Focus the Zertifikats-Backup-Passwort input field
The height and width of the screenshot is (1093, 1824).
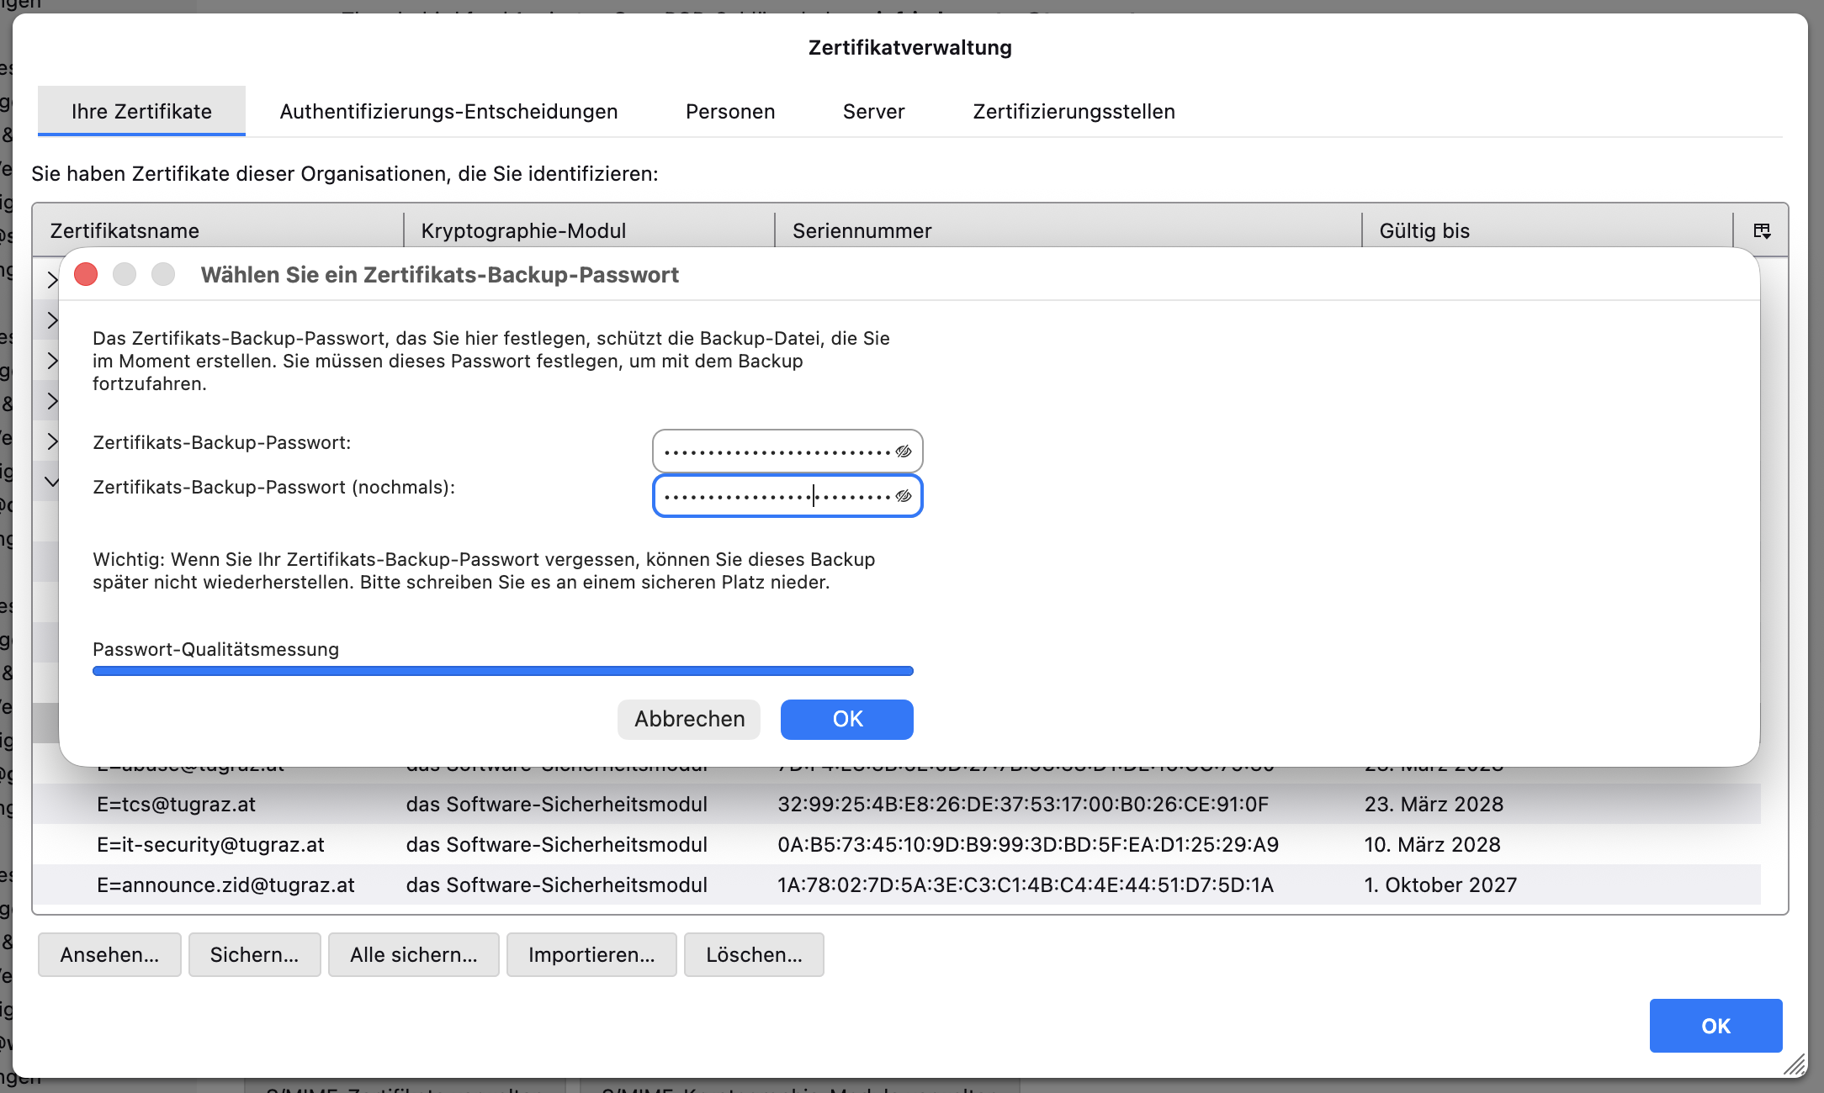click(x=774, y=451)
